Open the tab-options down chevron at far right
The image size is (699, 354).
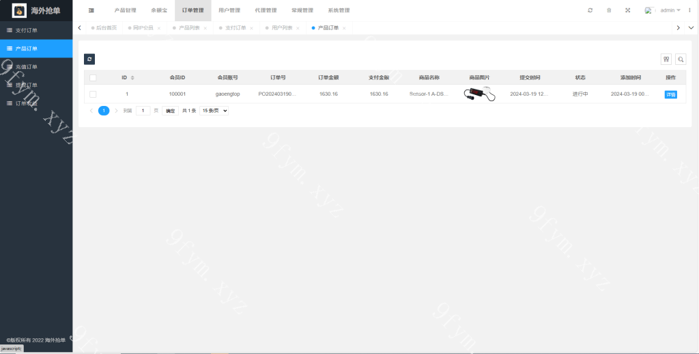(x=691, y=27)
